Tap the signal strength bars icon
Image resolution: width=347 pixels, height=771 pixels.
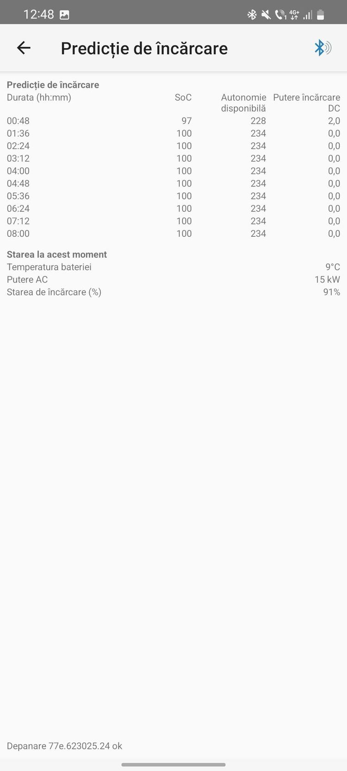coord(307,15)
